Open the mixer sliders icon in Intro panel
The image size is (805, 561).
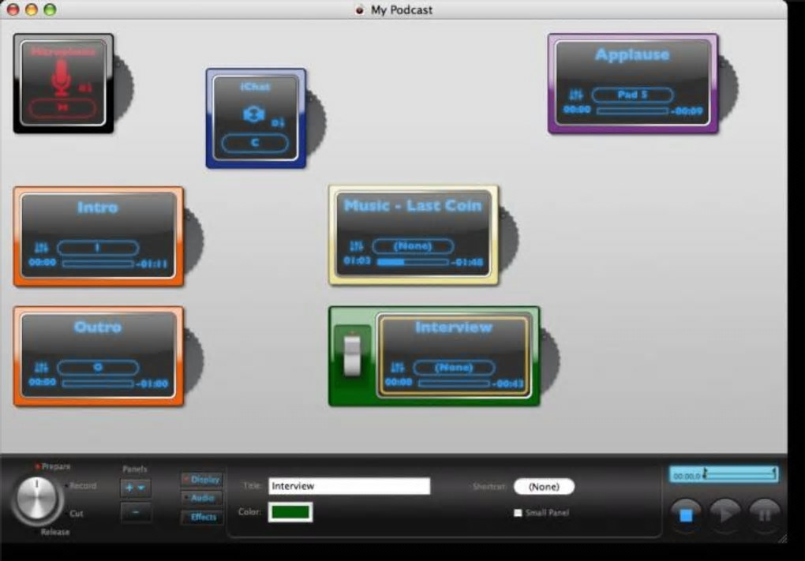tap(41, 248)
